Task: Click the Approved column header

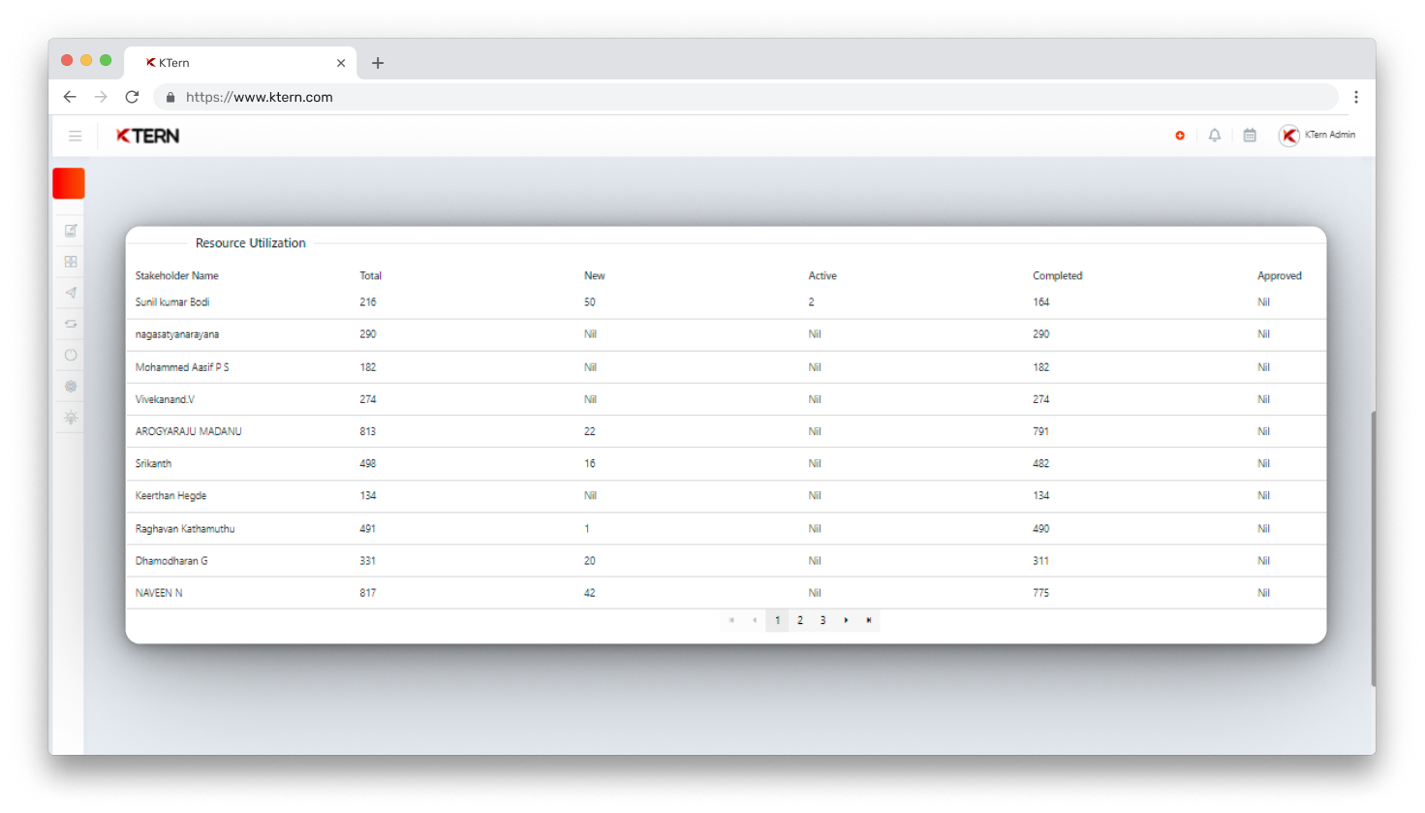Action: tap(1280, 276)
